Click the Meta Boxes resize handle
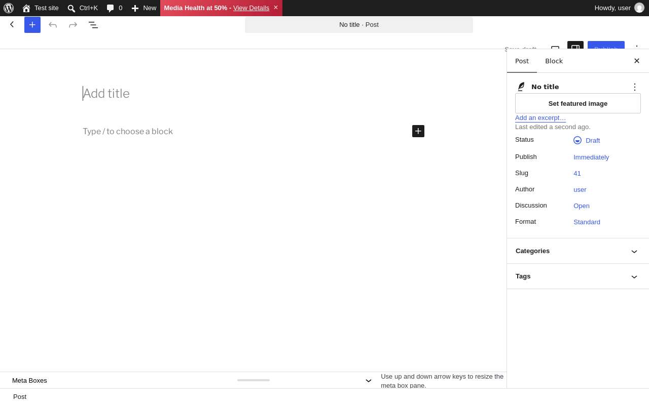This screenshot has width=649, height=405. click(254, 380)
